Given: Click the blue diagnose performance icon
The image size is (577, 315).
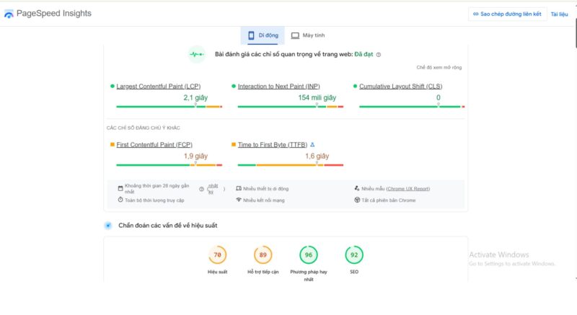Looking at the screenshot, I should point(108,226).
